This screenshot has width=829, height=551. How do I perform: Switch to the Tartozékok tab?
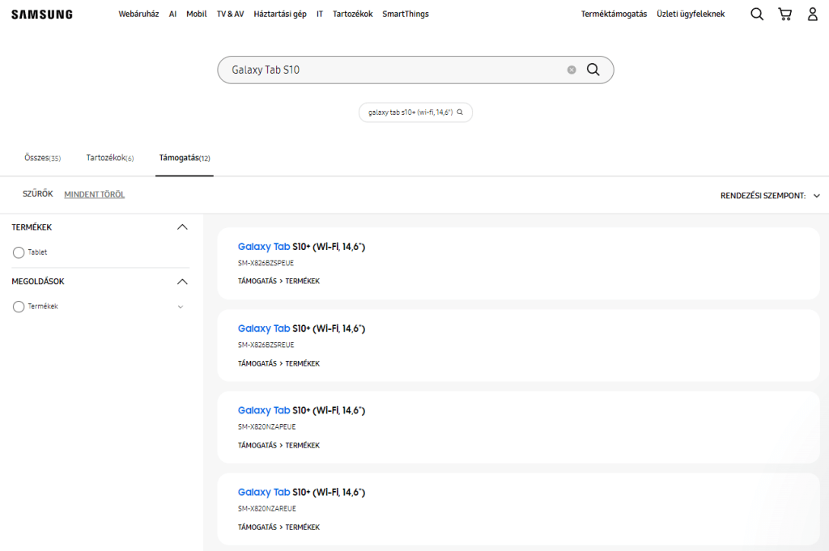click(x=109, y=158)
